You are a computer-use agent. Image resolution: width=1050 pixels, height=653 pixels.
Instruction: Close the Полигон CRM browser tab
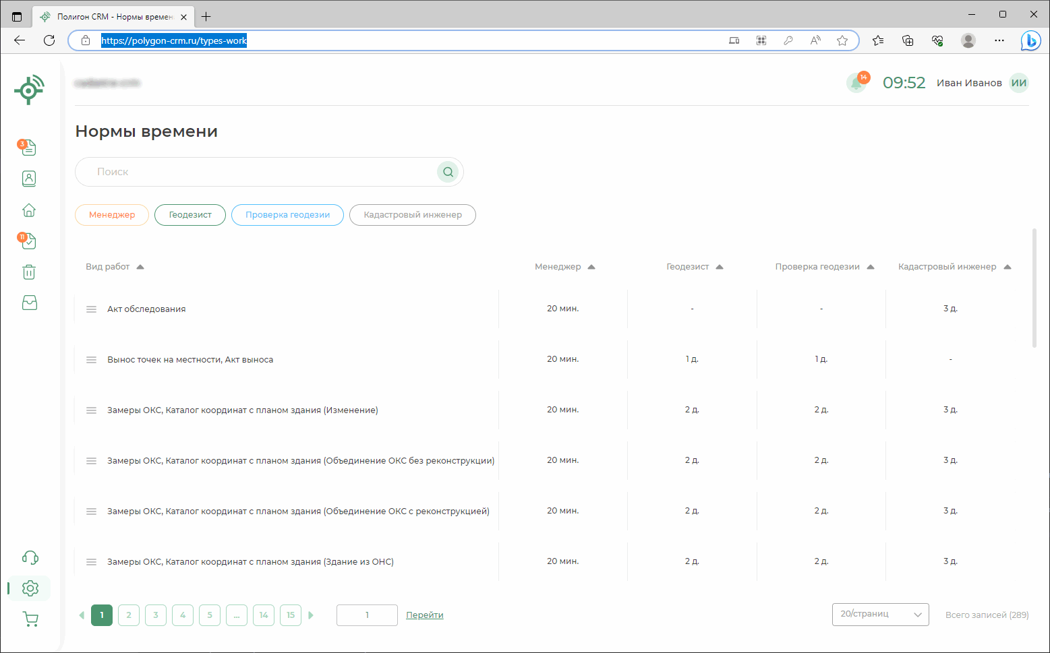pos(183,17)
